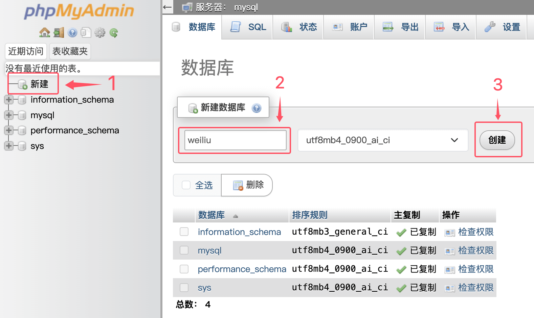Click 检查权限 for information_schema
Screen dimensions: 534x318
476,232
